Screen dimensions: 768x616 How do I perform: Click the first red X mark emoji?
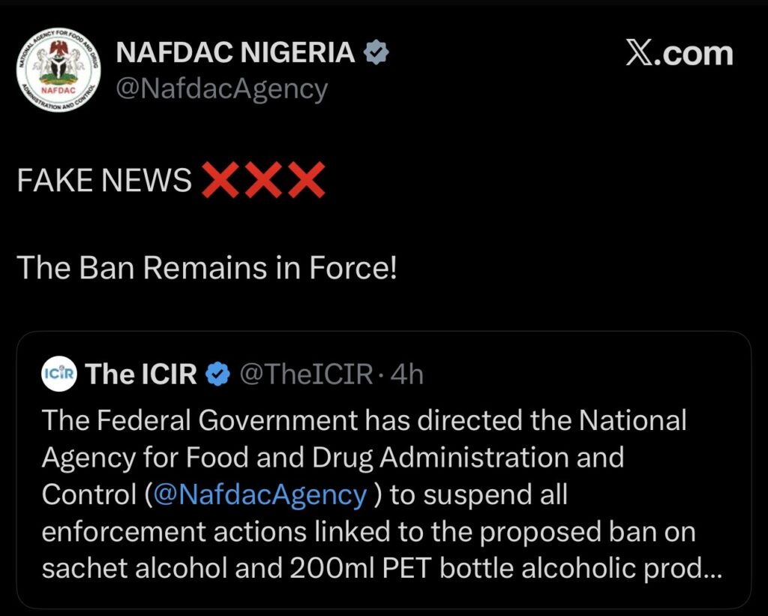tap(220, 180)
